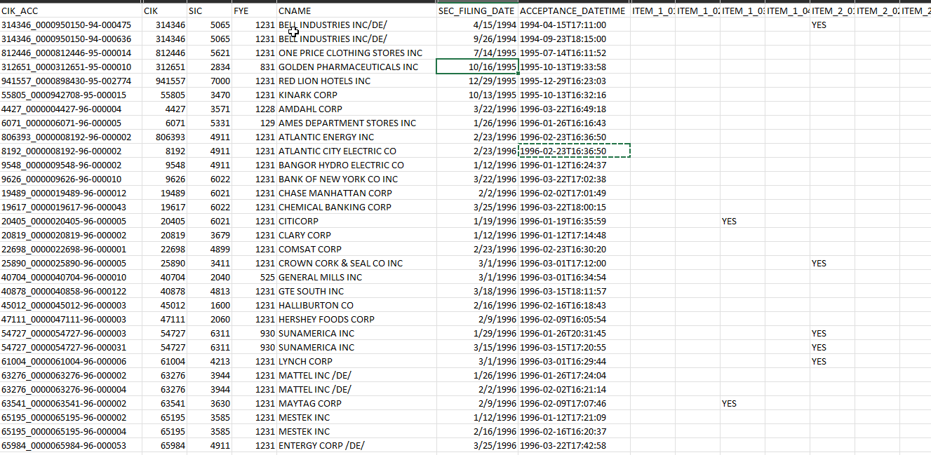Select the SEC_FILING_DATE column header
931x455 pixels.
(477, 10)
